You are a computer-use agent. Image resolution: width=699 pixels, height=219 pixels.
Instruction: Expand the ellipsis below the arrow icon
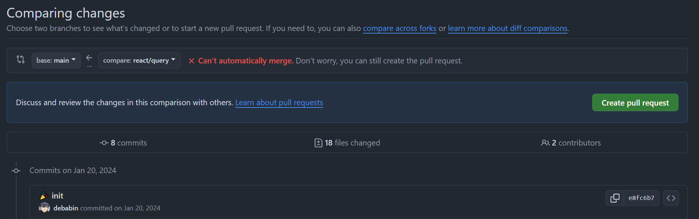[89, 66]
